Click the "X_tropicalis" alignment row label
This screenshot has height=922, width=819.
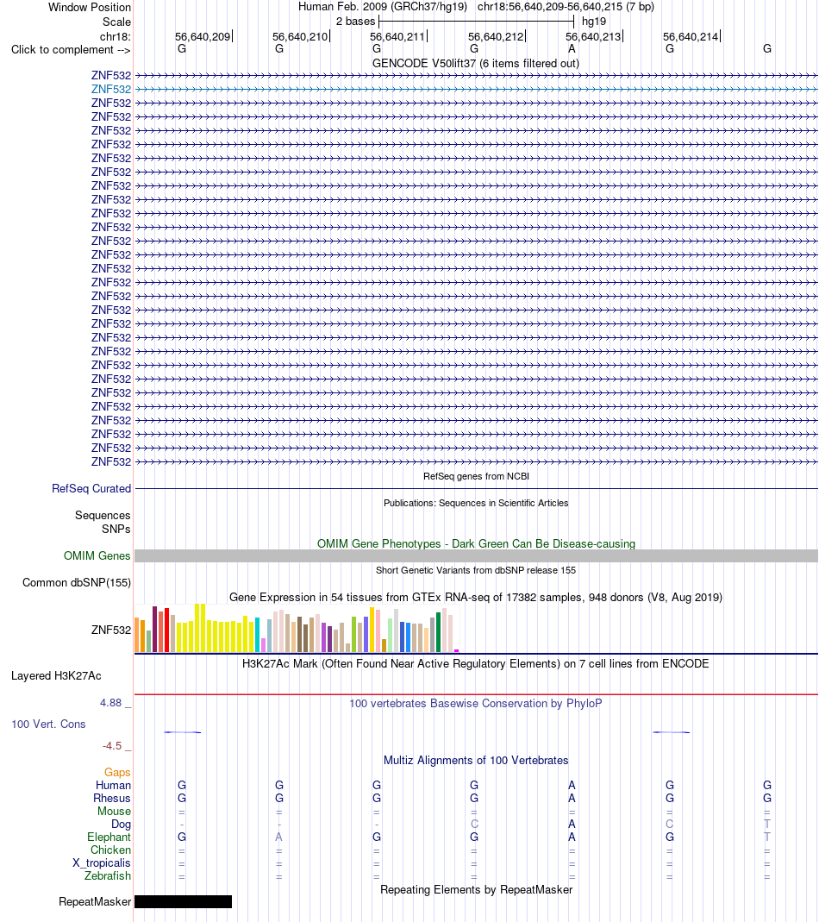(x=101, y=862)
